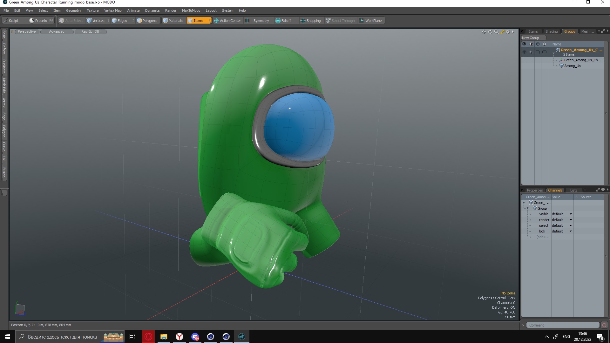Click the viewport axis gizmo cube
Viewport: 610px width, 343px height.
[x=20, y=309]
